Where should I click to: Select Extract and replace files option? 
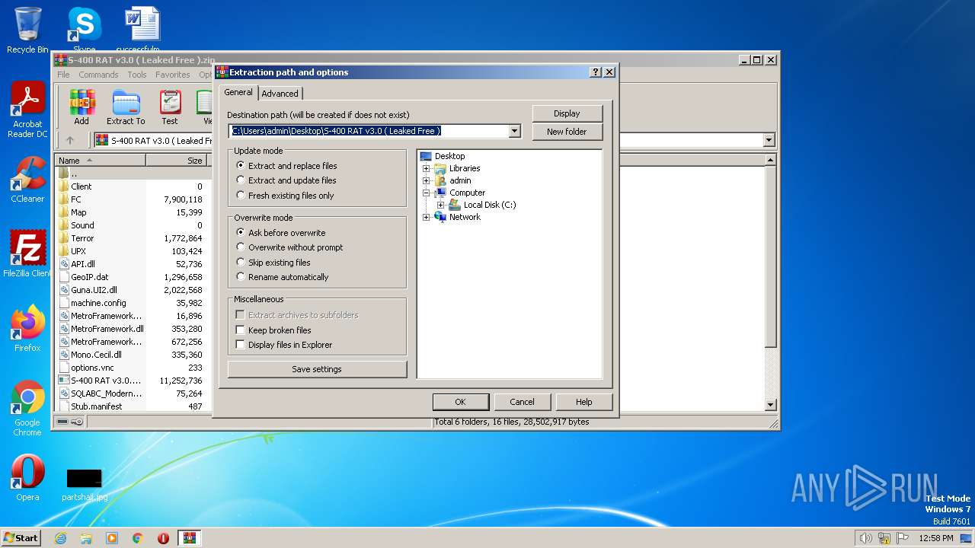286,166
